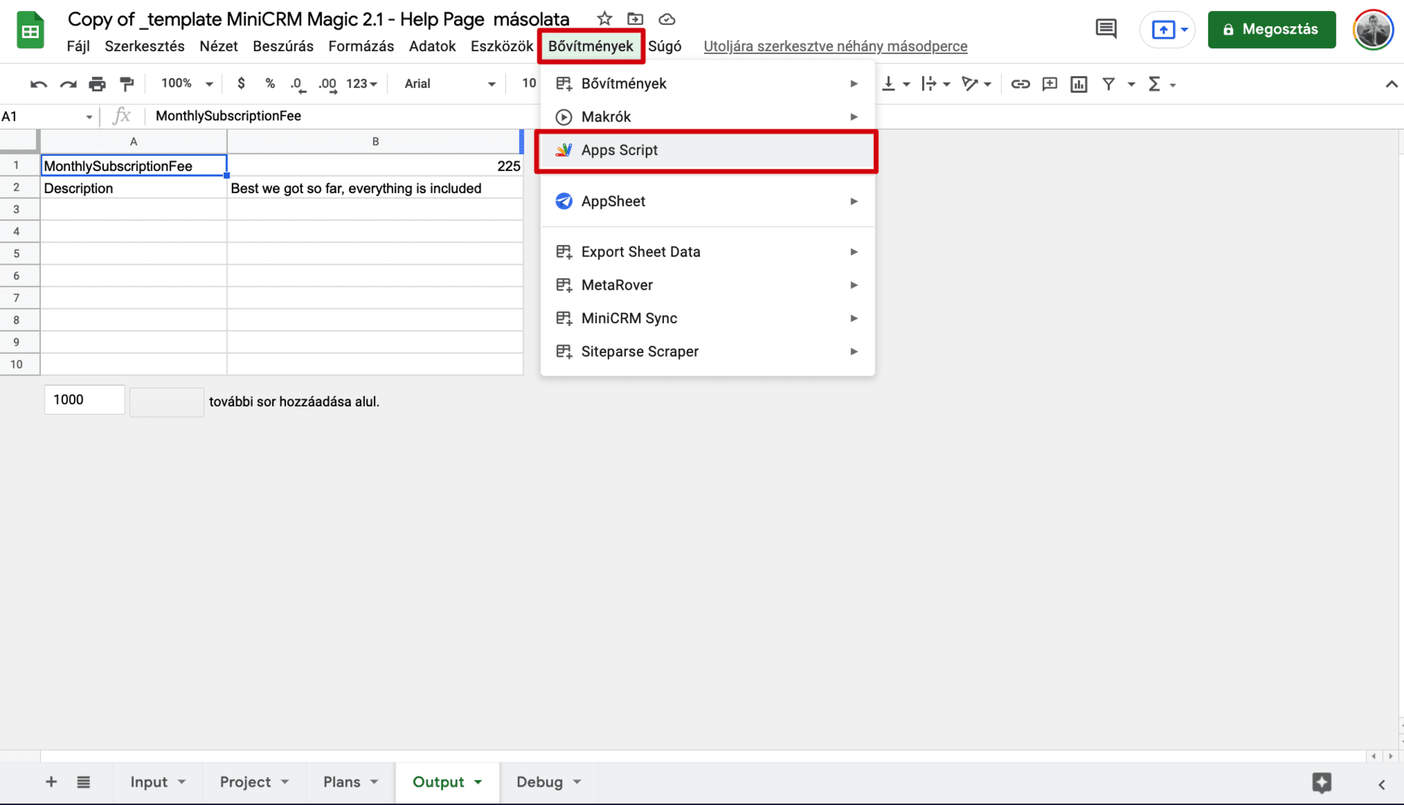This screenshot has width=1404, height=805.
Task: Create a filter
Action: click(1109, 84)
